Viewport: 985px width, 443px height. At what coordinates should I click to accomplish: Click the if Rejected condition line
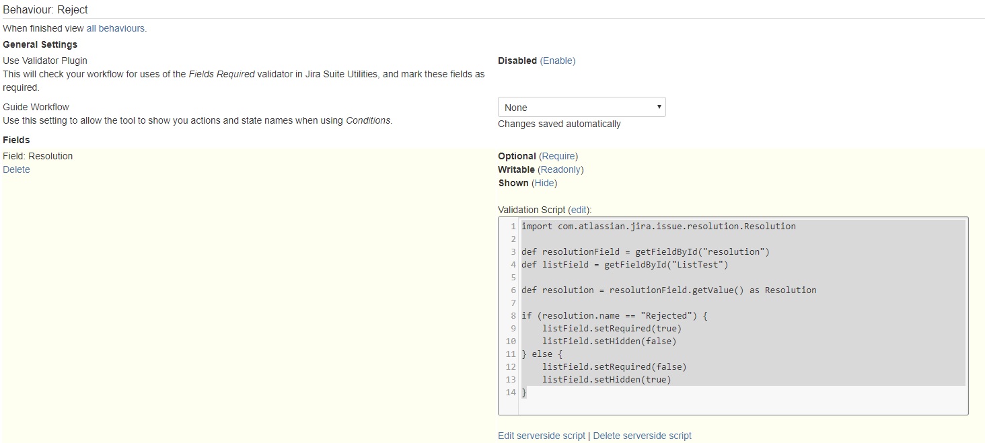pos(614,316)
